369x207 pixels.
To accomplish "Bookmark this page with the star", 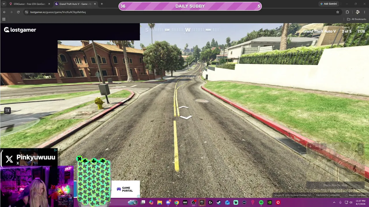I will (338, 12).
